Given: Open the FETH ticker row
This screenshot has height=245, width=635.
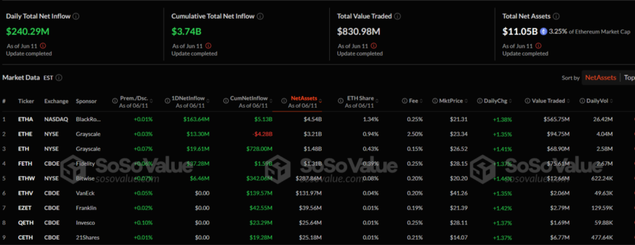Looking at the screenshot, I should pos(25,164).
